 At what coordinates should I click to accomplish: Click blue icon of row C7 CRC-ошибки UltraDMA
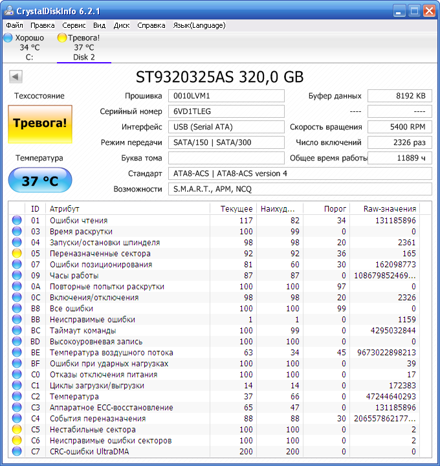coord(17,451)
